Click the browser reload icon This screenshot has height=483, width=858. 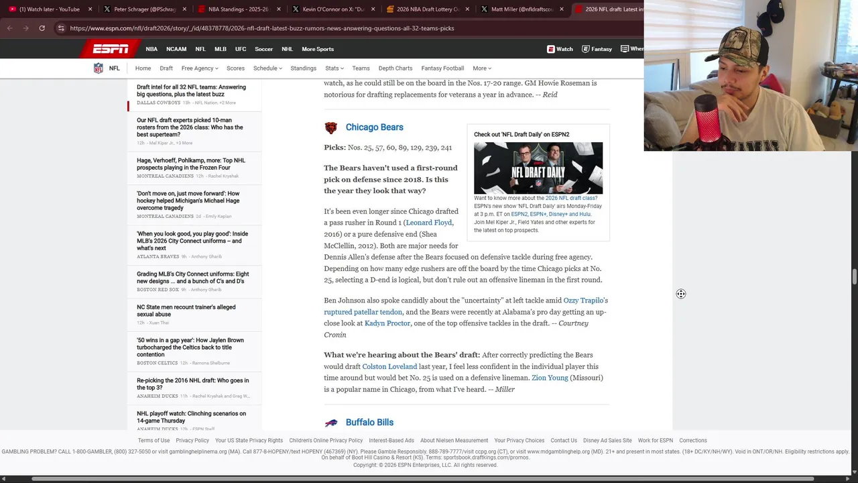coord(42,28)
